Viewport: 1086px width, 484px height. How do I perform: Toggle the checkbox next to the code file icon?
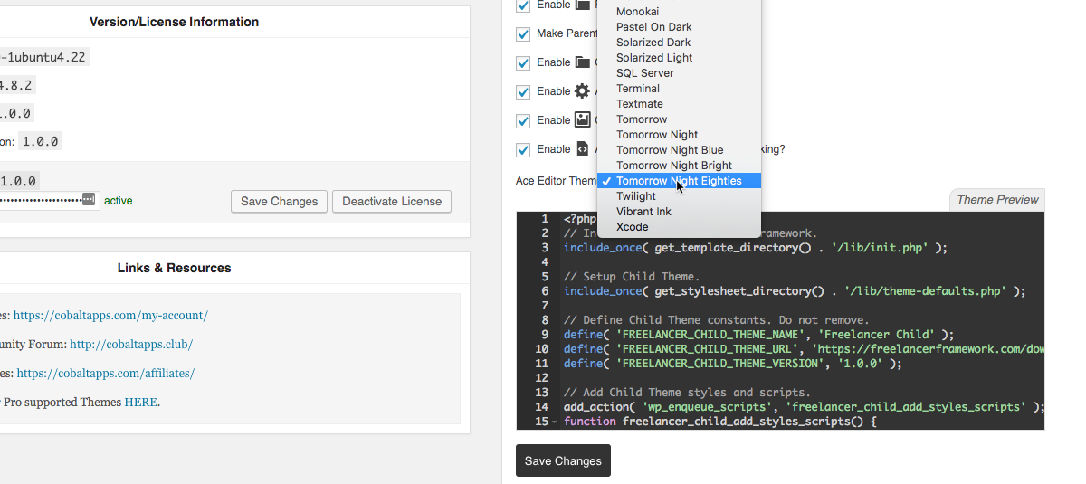coord(523,149)
